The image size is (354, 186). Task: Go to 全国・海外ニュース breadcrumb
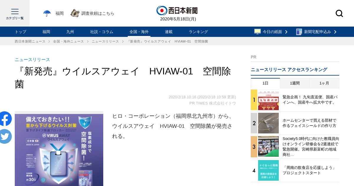pyautogui.click(x=68, y=41)
